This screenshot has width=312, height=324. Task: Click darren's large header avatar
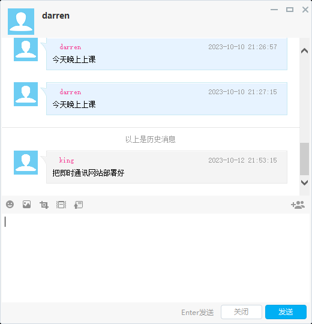pos(21,22)
